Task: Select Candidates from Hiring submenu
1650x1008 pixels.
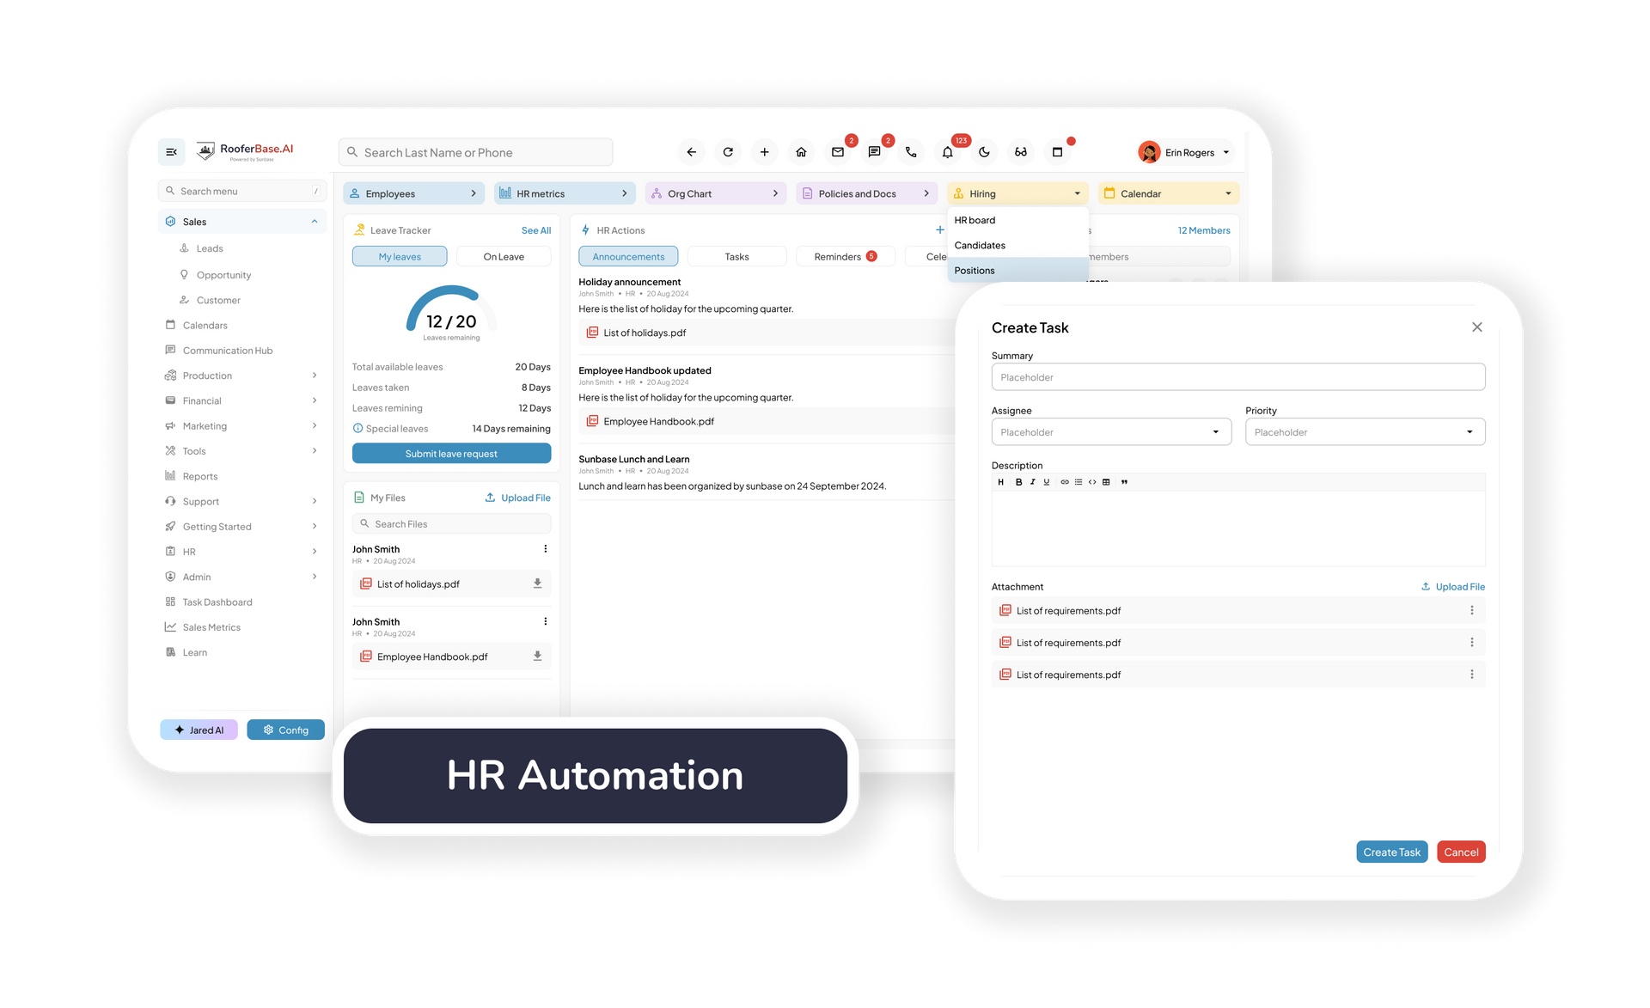Action: pyautogui.click(x=981, y=244)
